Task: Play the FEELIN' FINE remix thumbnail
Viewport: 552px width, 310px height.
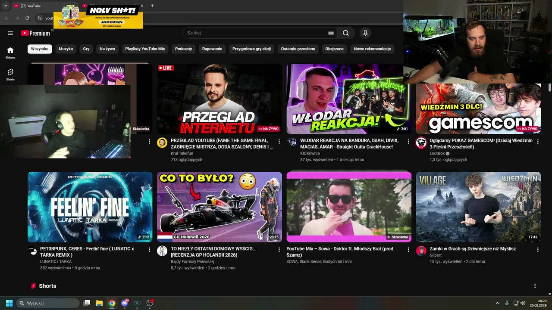Action: [x=90, y=207]
